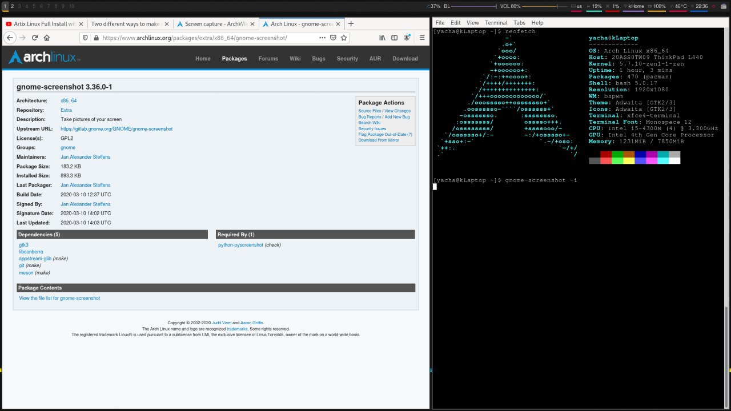The height and width of the screenshot is (411, 731).
Task: Click the Extra repository link
Action: tap(66, 110)
